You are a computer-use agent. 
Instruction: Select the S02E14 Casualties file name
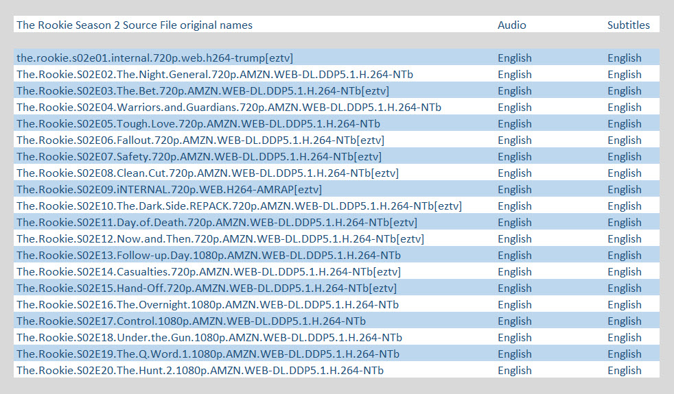coord(209,271)
